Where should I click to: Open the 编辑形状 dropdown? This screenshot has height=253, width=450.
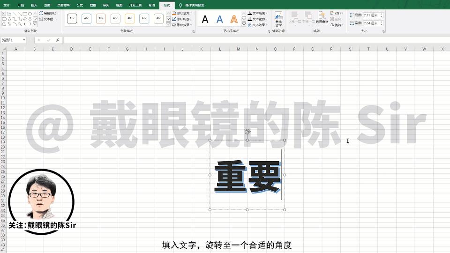pyautogui.click(x=49, y=13)
